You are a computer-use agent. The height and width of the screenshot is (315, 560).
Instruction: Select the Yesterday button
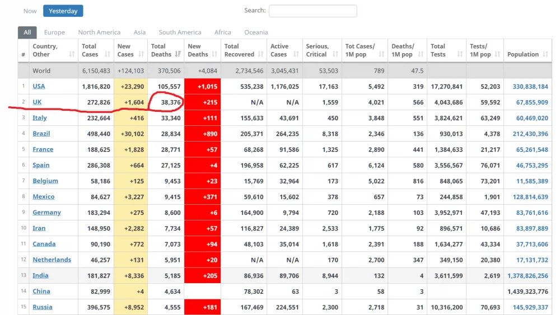click(x=63, y=11)
